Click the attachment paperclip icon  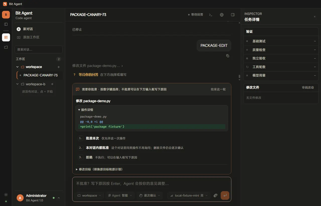[x=215, y=195]
